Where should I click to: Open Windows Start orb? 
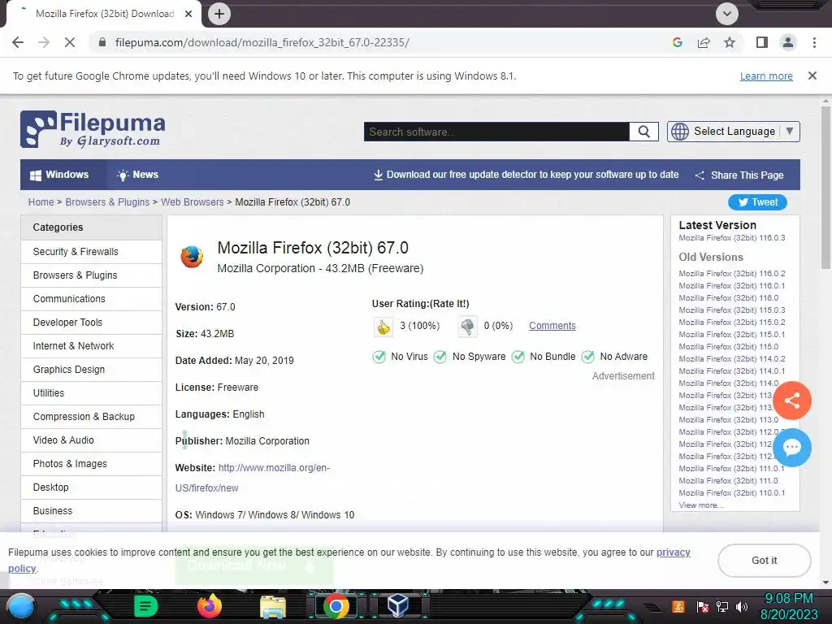[21, 606]
